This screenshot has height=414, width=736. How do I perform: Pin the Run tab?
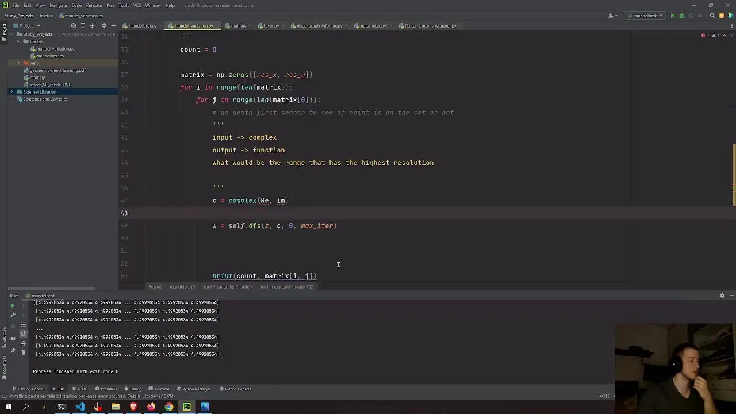tap(13, 350)
